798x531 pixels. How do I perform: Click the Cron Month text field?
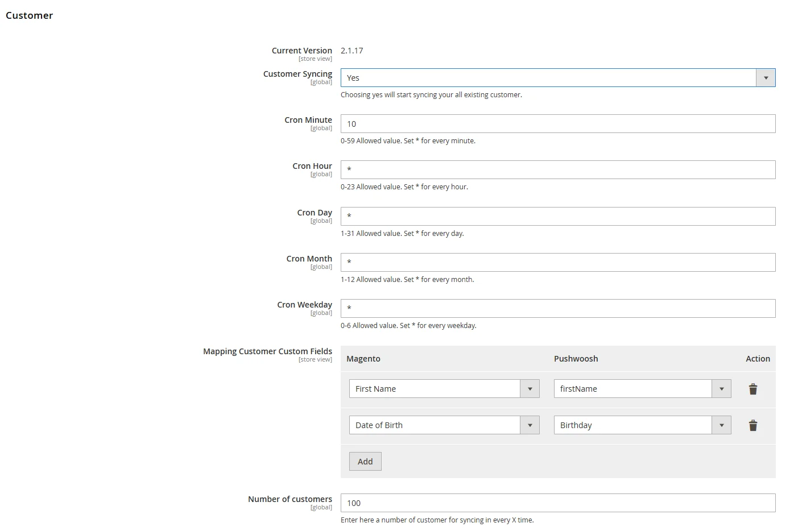pyautogui.click(x=557, y=263)
